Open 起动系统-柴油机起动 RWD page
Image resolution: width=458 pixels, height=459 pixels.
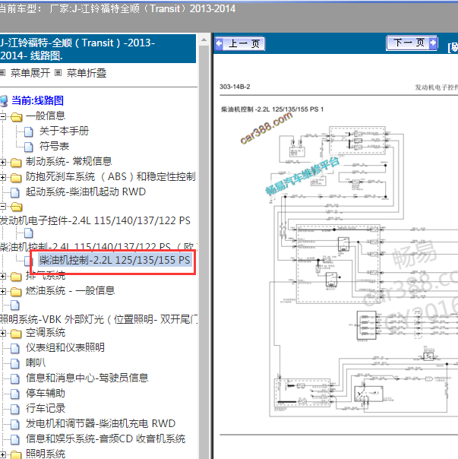(x=86, y=192)
